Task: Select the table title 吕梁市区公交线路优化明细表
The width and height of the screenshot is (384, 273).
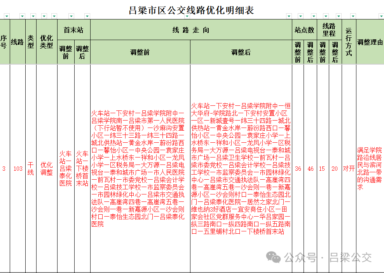Action: [191, 10]
